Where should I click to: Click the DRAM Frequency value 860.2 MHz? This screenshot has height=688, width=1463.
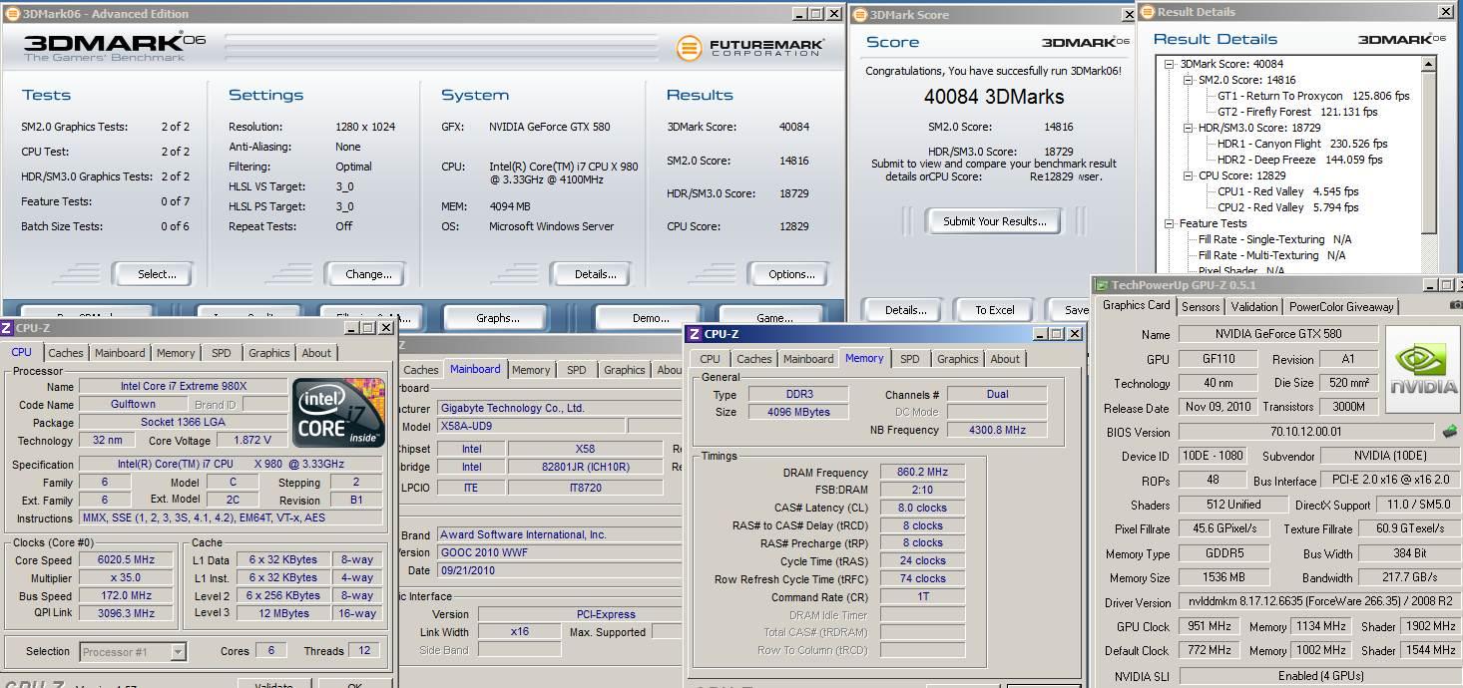tap(922, 473)
